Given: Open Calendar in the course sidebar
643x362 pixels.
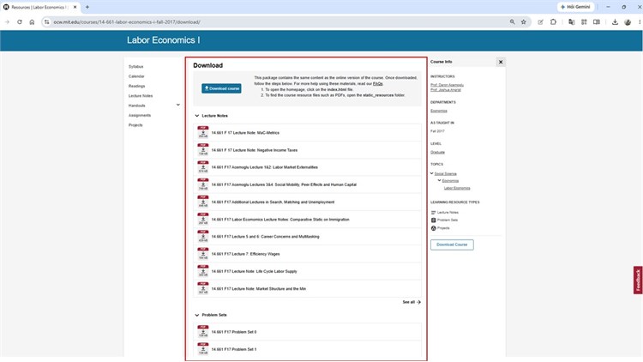Looking at the screenshot, I should coord(136,76).
